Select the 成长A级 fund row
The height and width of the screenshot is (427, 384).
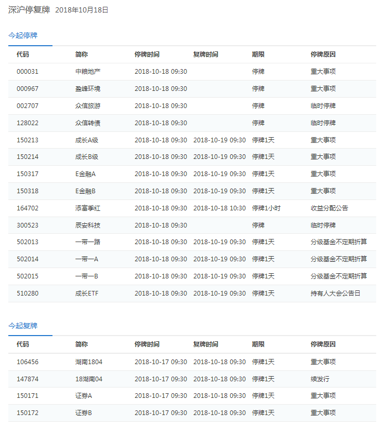click(x=87, y=140)
